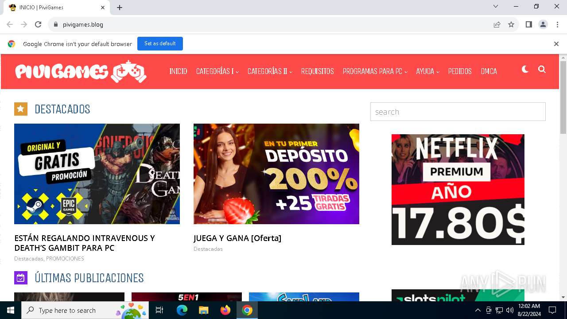Open the DMCA page
567x319 pixels.
(489, 71)
